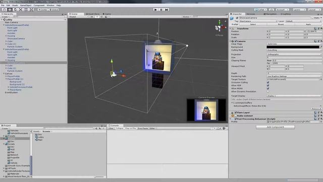Open the Layout dropdown
Image resolution: width=323 pixels, height=182 pixels.
[x=314, y=10]
